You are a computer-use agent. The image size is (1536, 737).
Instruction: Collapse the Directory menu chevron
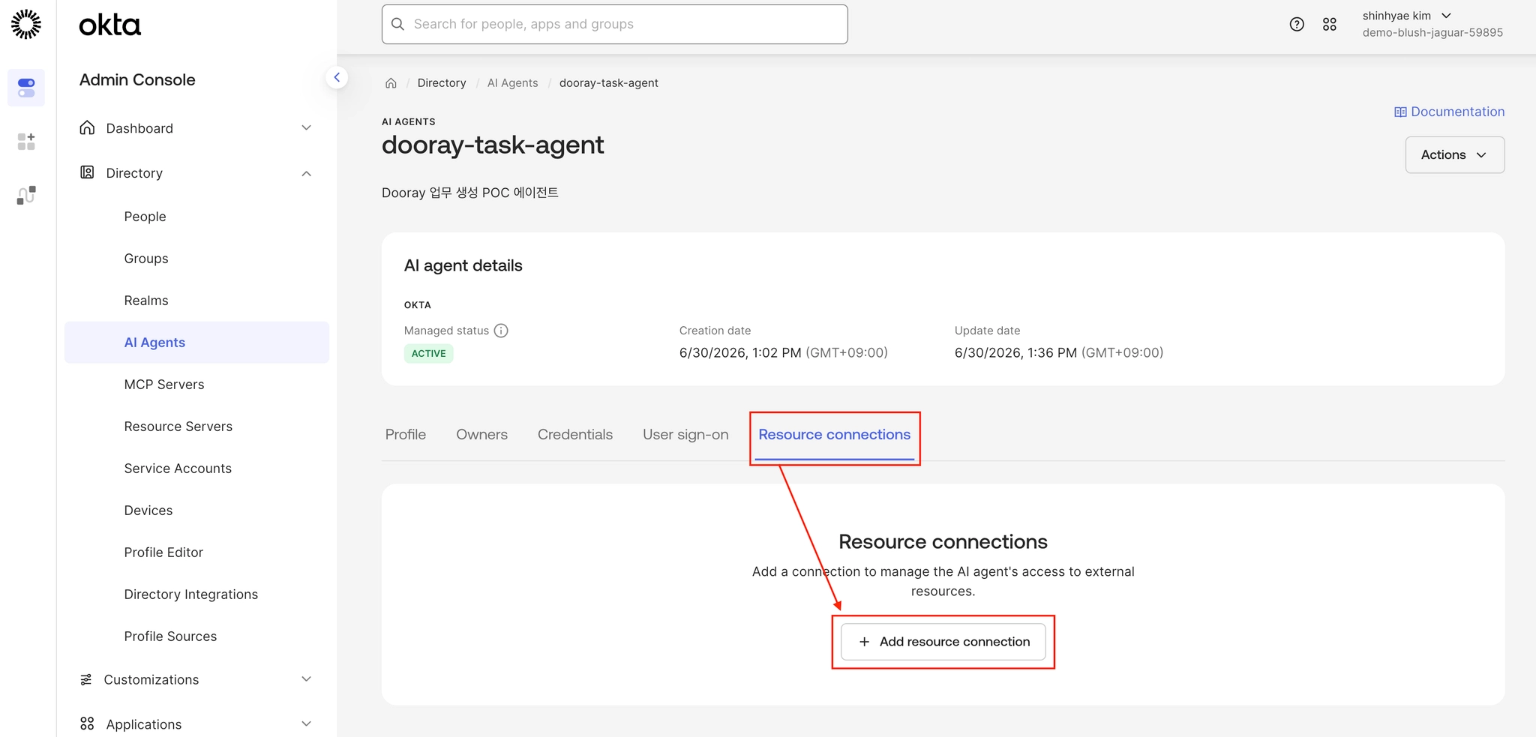click(306, 173)
